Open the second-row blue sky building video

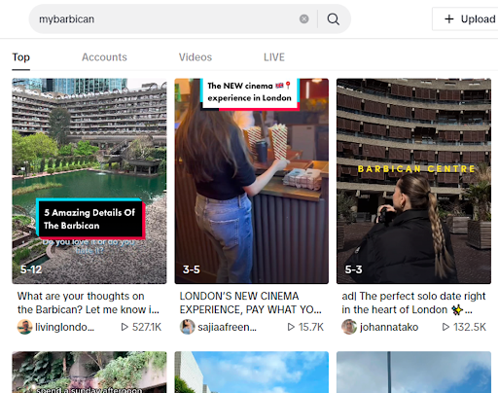tap(252, 373)
